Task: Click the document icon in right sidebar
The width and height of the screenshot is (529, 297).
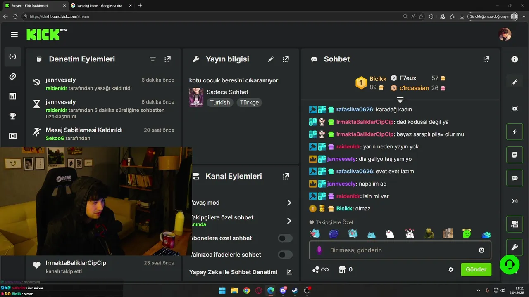Action: 515,155
